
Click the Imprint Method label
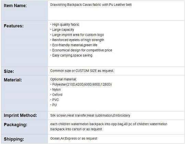[21, 115]
